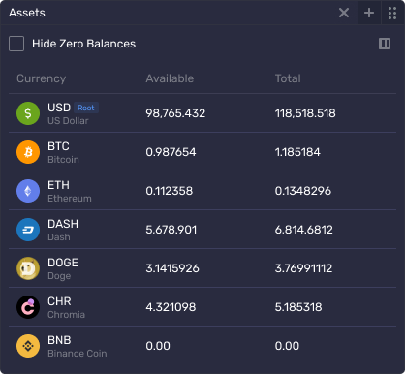Click BTC available value 0.987654
The image size is (405, 374).
point(171,152)
